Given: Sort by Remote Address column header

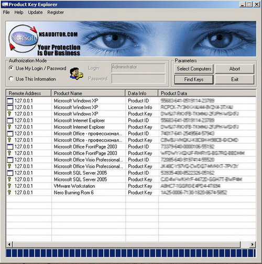Looking at the screenshot, I should coord(29,93).
